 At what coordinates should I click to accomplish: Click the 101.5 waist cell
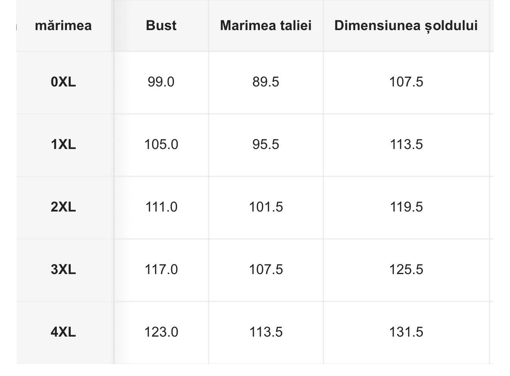tap(266, 207)
